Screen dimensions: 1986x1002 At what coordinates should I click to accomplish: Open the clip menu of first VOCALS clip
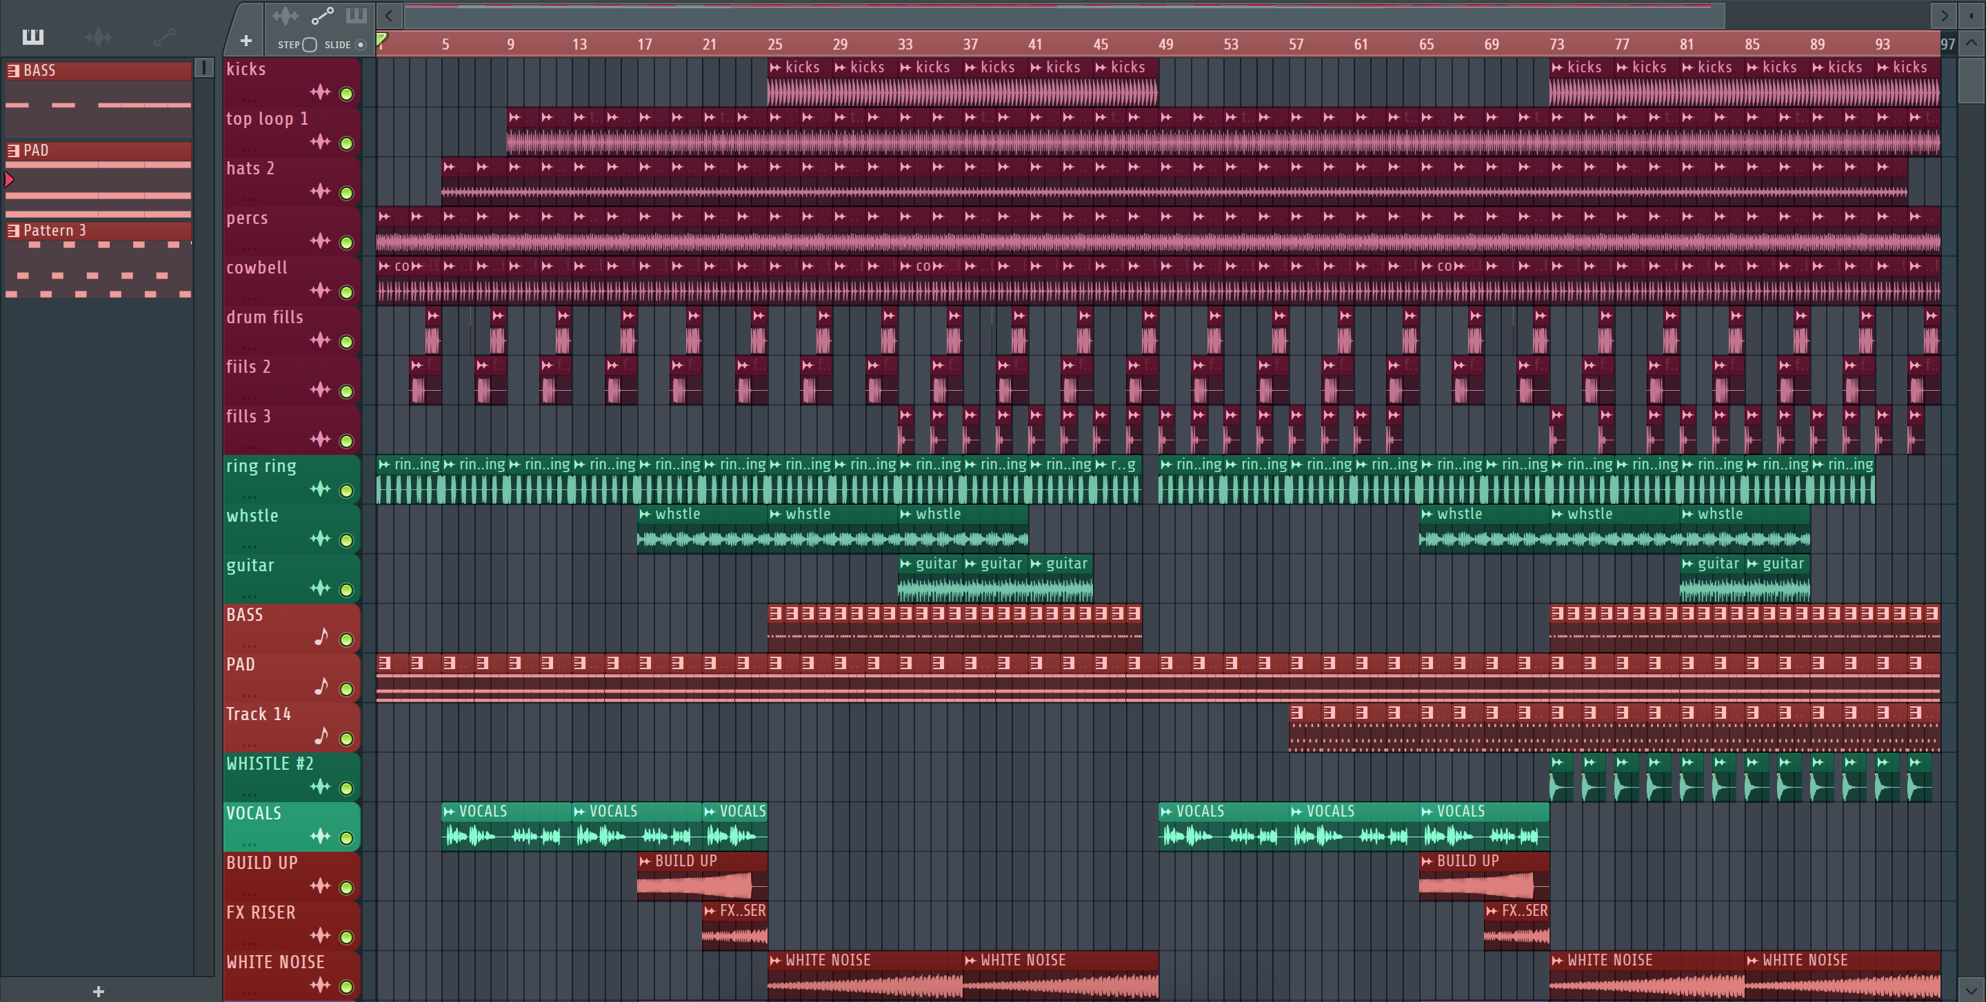point(450,812)
